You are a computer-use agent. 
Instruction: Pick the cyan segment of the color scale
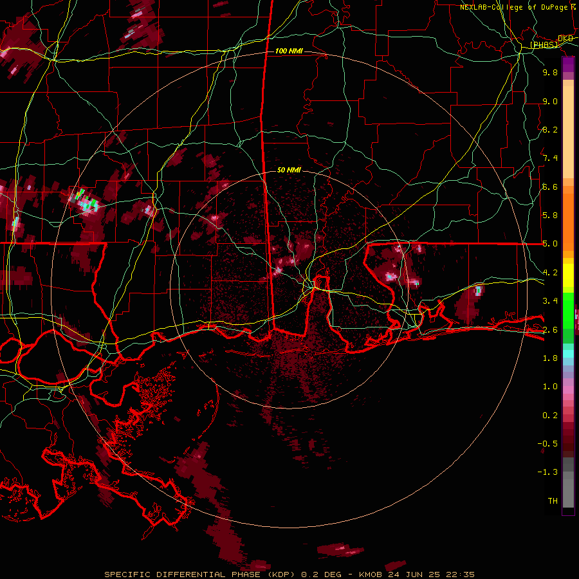568,354
